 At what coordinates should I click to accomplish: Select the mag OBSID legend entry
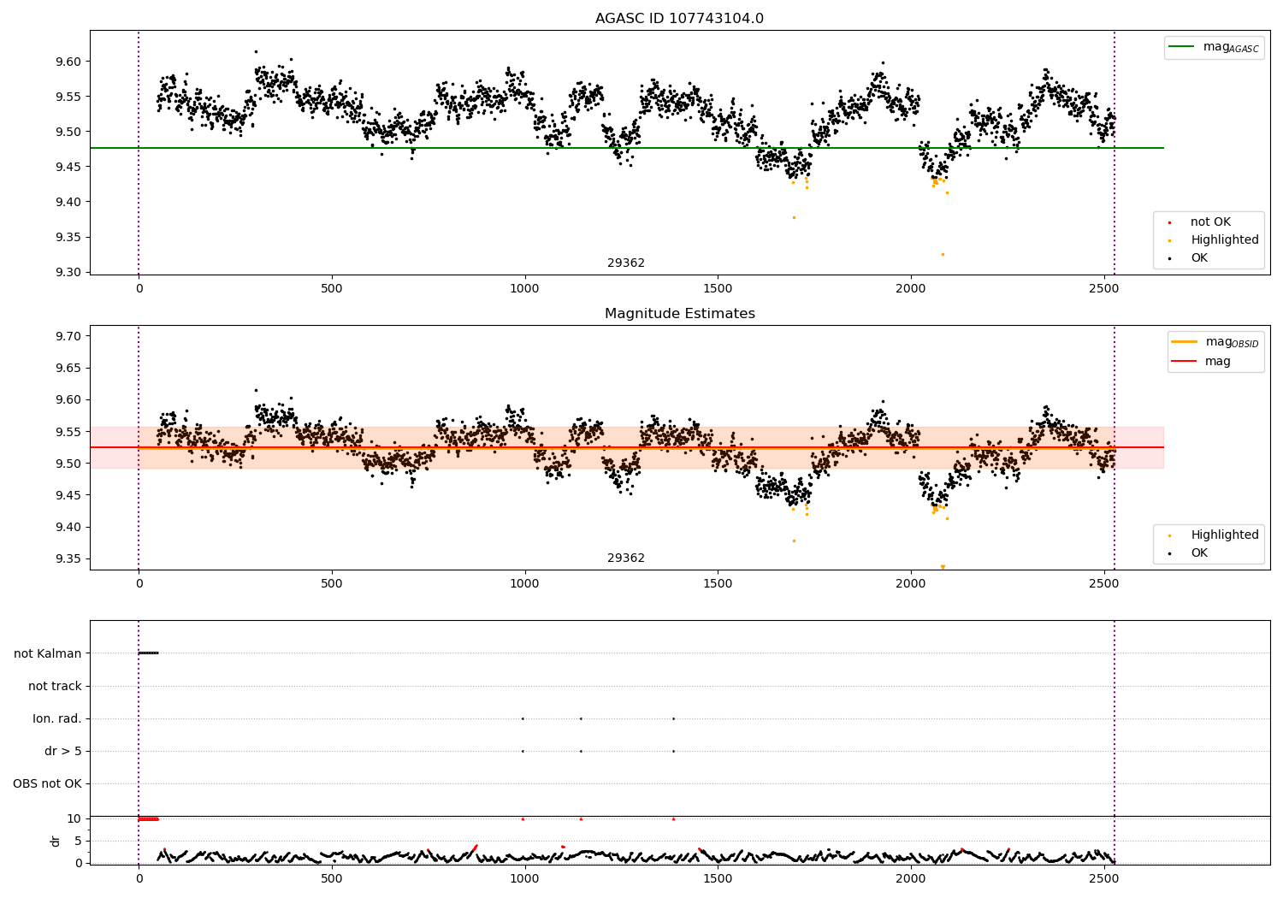tap(1232, 342)
